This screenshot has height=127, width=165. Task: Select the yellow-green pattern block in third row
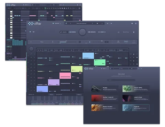point(77,69)
